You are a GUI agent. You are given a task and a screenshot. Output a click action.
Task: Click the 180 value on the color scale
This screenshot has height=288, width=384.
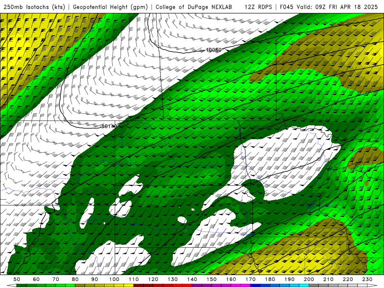coord(270,279)
